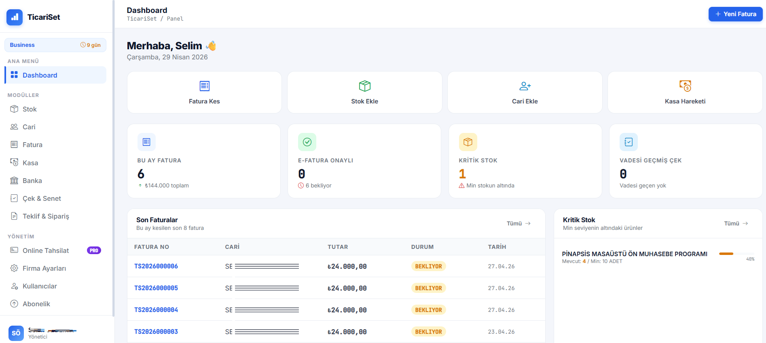Click the Kasa Hareketi money icon
This screenshot has width=766, height=343.
685,86
